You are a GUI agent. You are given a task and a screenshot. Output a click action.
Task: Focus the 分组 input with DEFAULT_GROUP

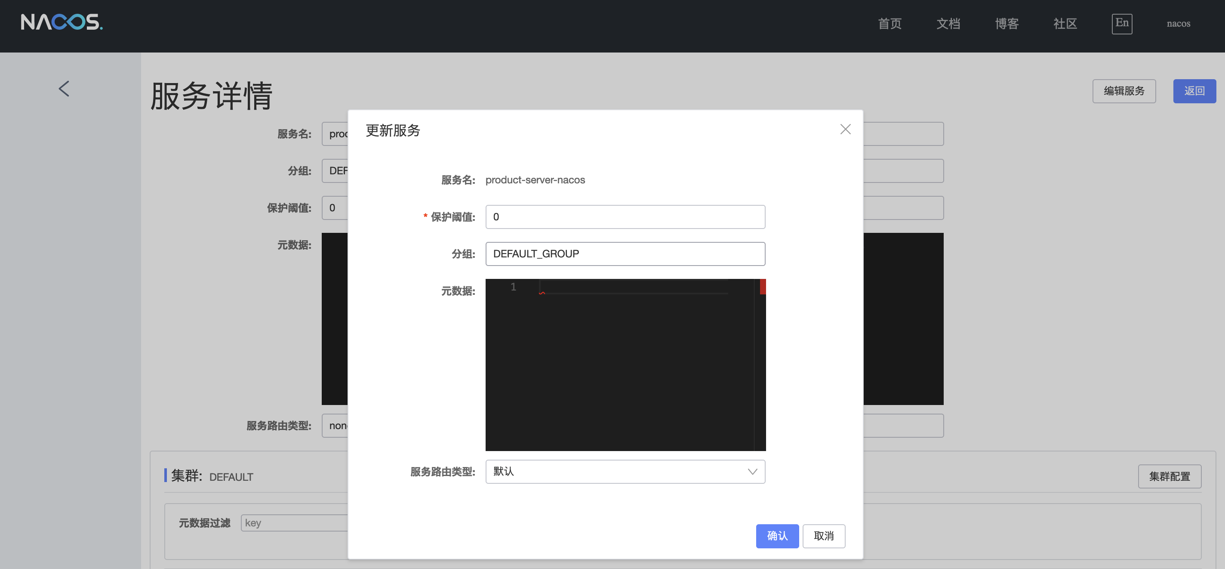625,254
